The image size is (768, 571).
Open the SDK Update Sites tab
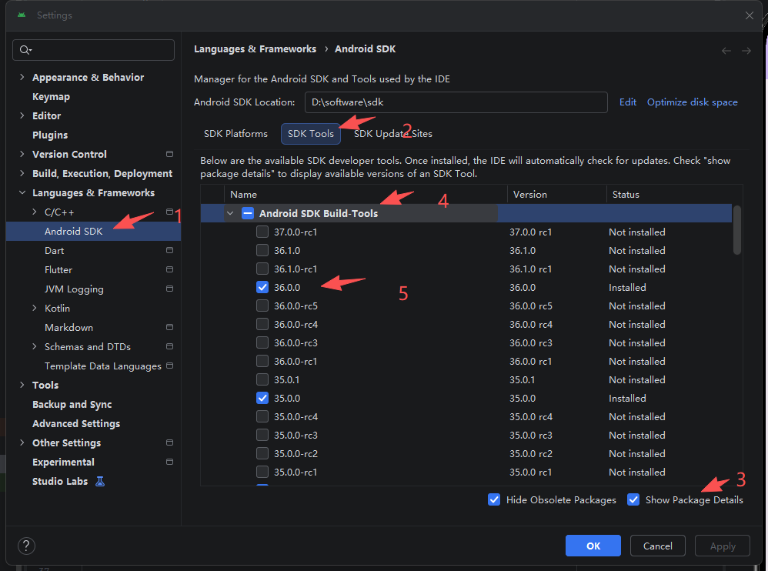pyautogui.click(x=392, y=134)
